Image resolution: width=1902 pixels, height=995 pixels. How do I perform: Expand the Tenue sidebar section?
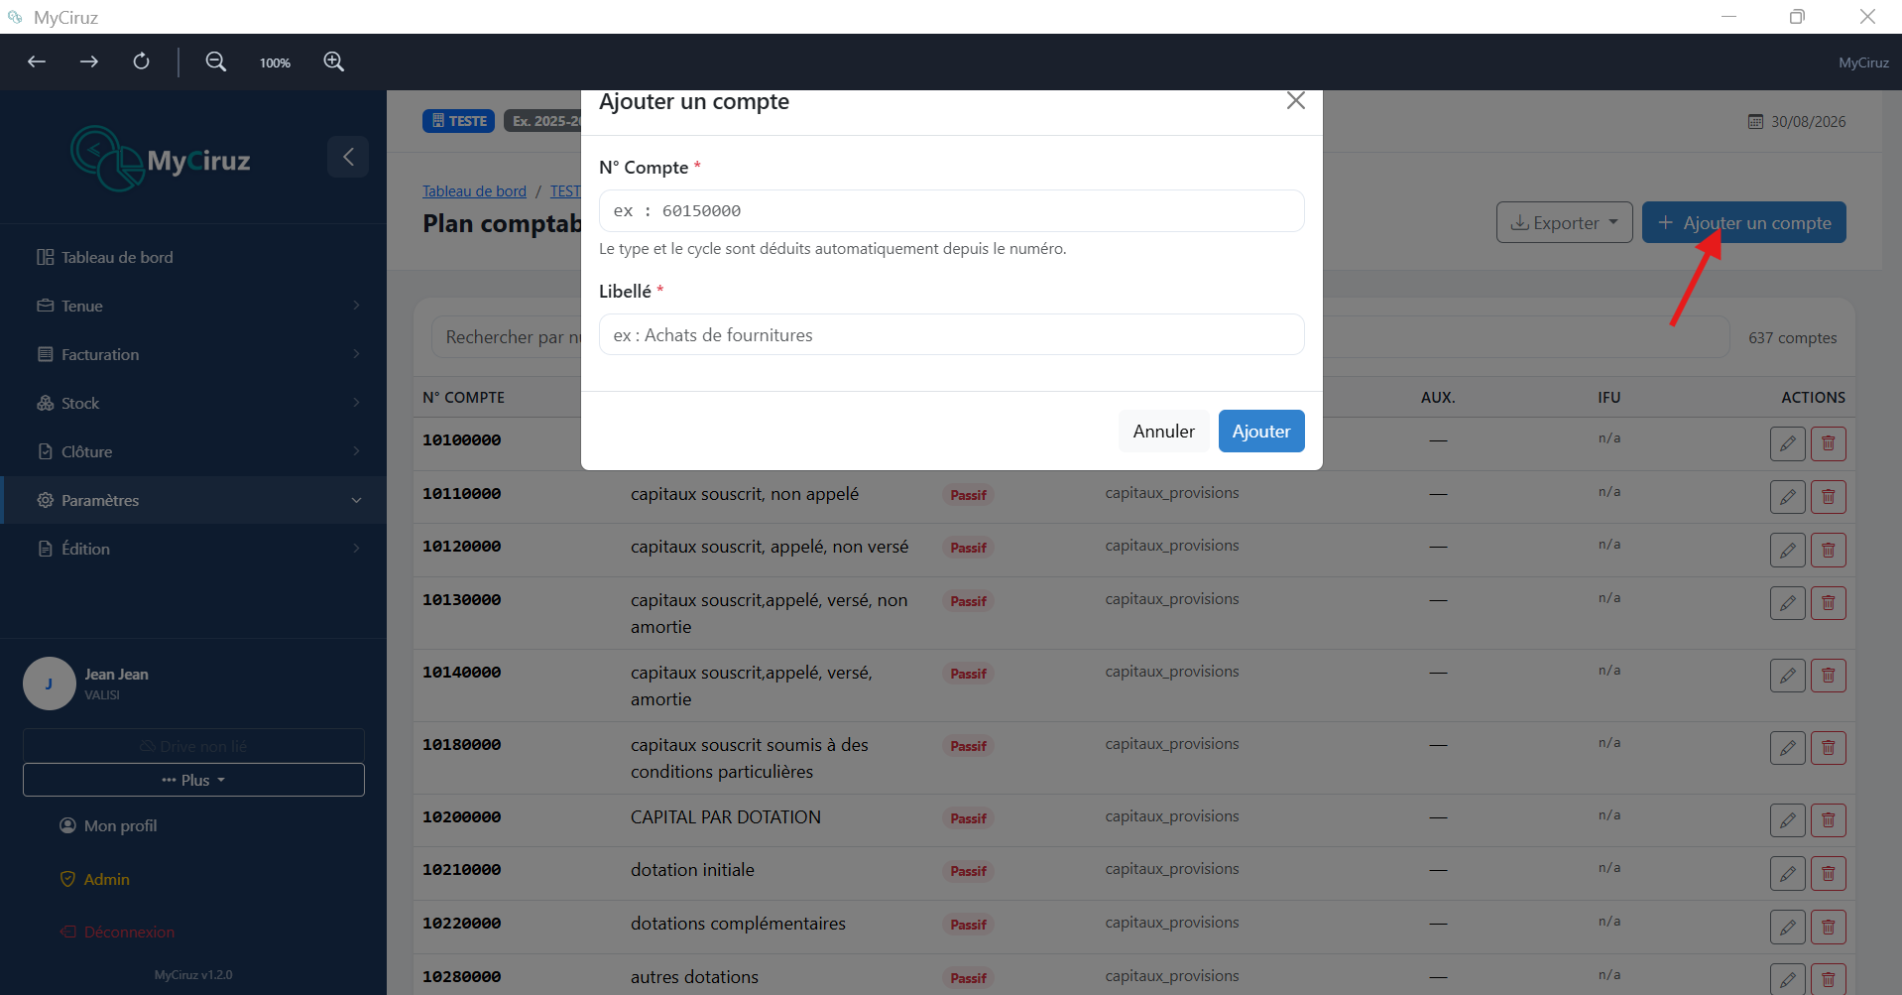[x=193, y=306]
